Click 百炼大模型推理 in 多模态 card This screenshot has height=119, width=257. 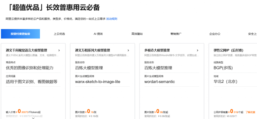click(158, 68)
